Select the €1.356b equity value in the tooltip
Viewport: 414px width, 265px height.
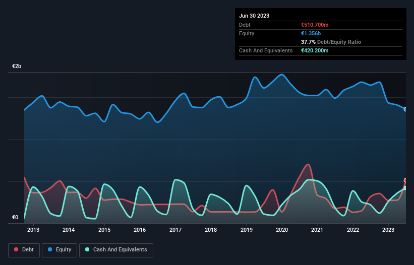point(311,33)
